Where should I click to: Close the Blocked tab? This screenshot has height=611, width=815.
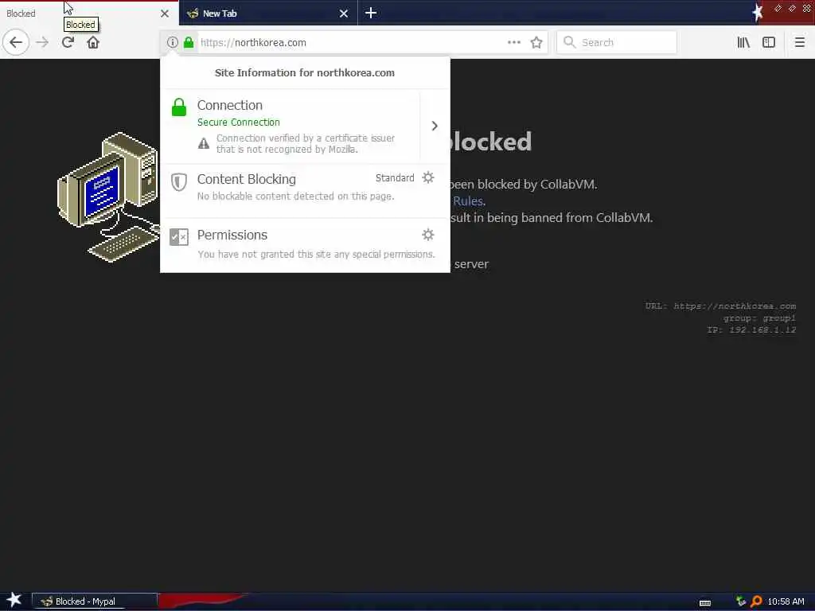165,14
